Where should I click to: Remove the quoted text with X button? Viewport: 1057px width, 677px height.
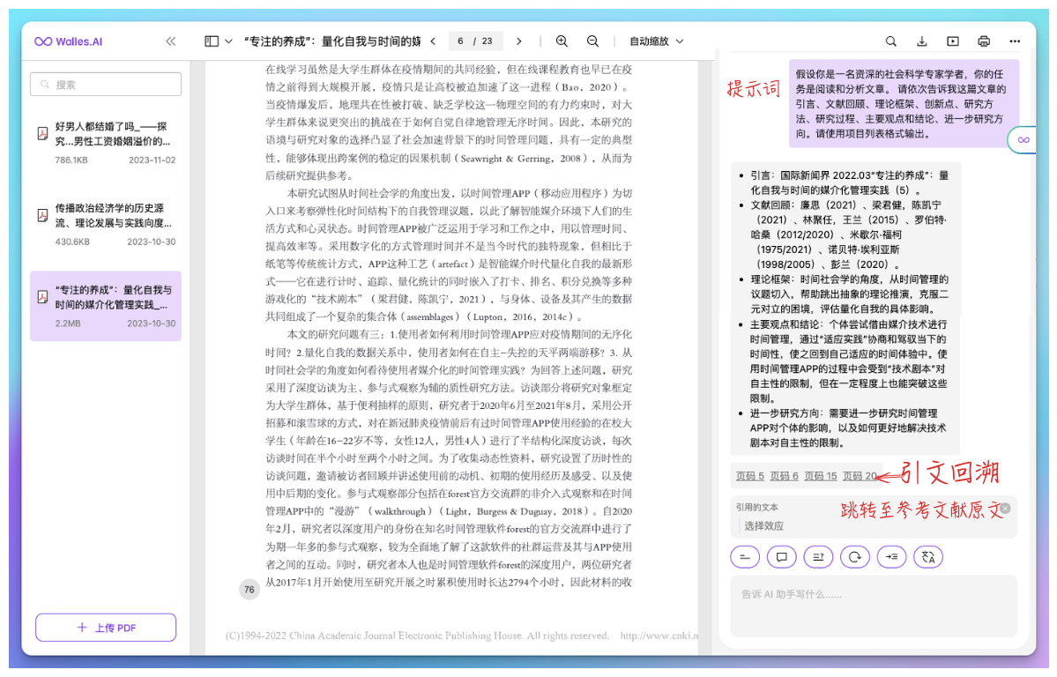click(1005, 508)
